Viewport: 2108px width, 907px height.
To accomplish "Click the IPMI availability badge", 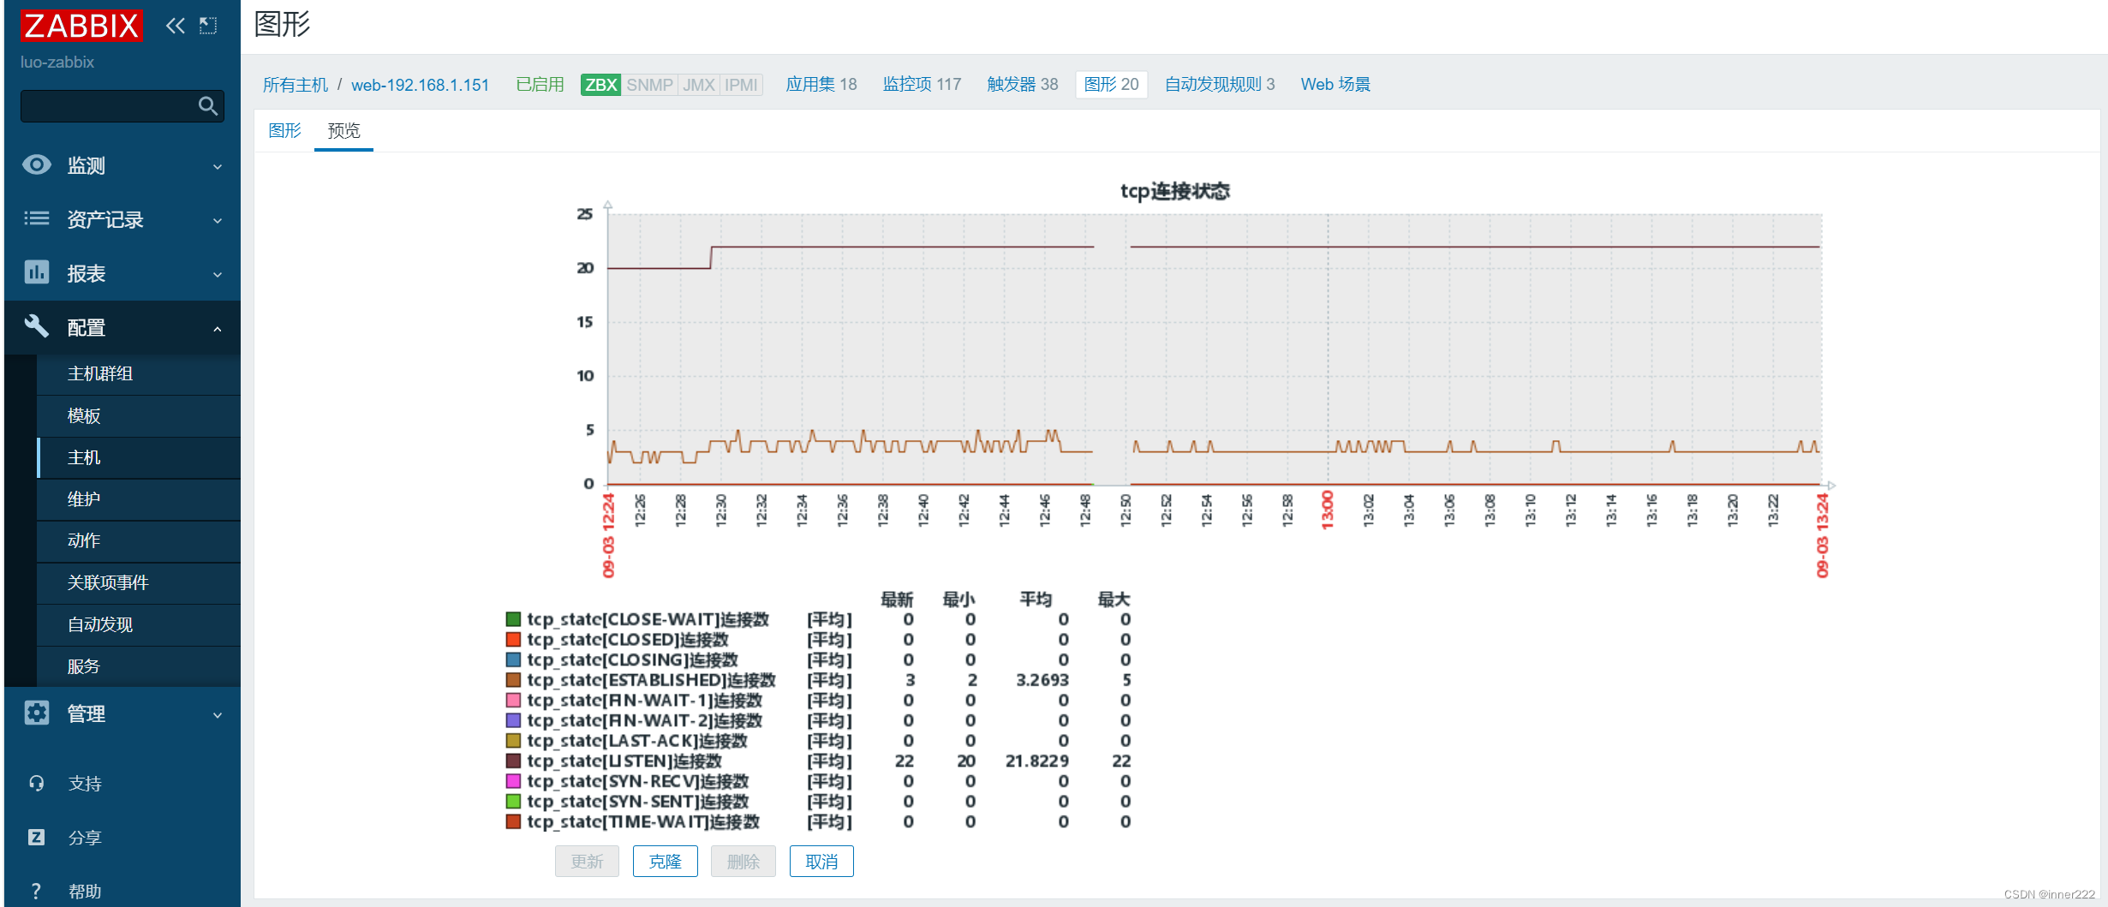I will (x=741, y=85).
